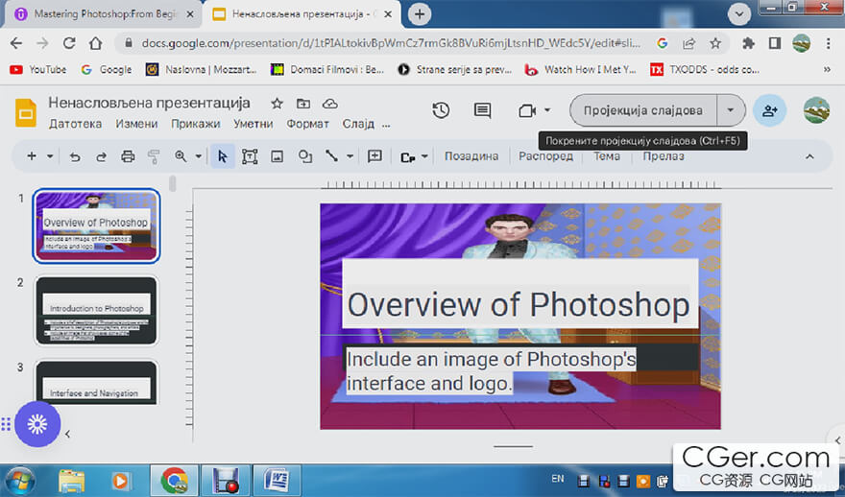The height and width of the screenshot is (497, 845).
Task: Open Word from the taskbar
Action: tap(277, 481)
